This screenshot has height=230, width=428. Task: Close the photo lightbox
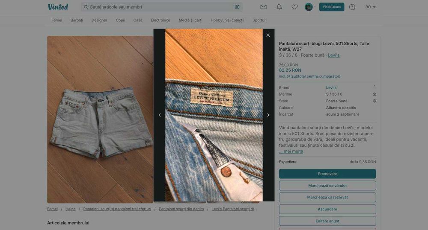pos(268,35)
